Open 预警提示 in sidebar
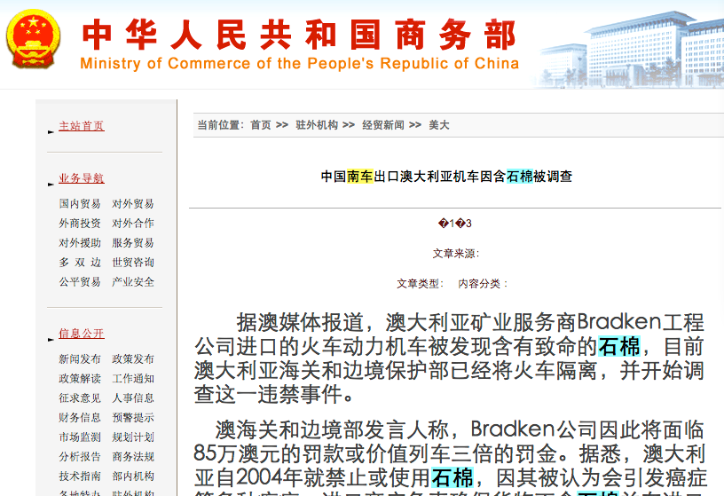Image resolution: width=724 pixels, height=496 pixels. [133, 418]
